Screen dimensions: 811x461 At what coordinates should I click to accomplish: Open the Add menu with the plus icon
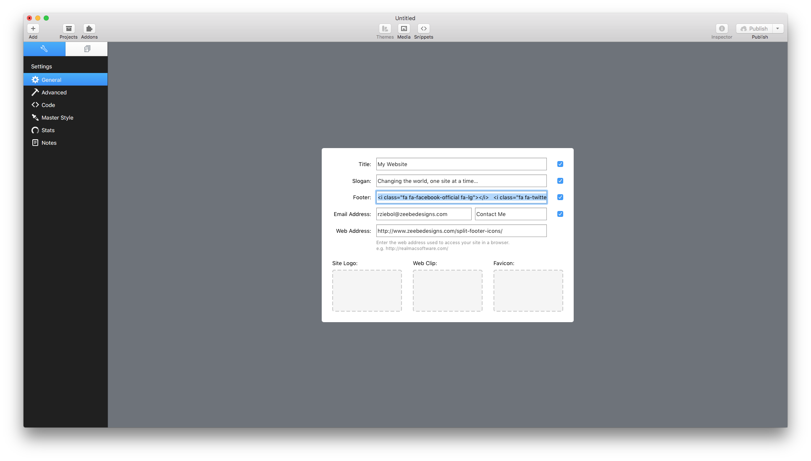33,31
